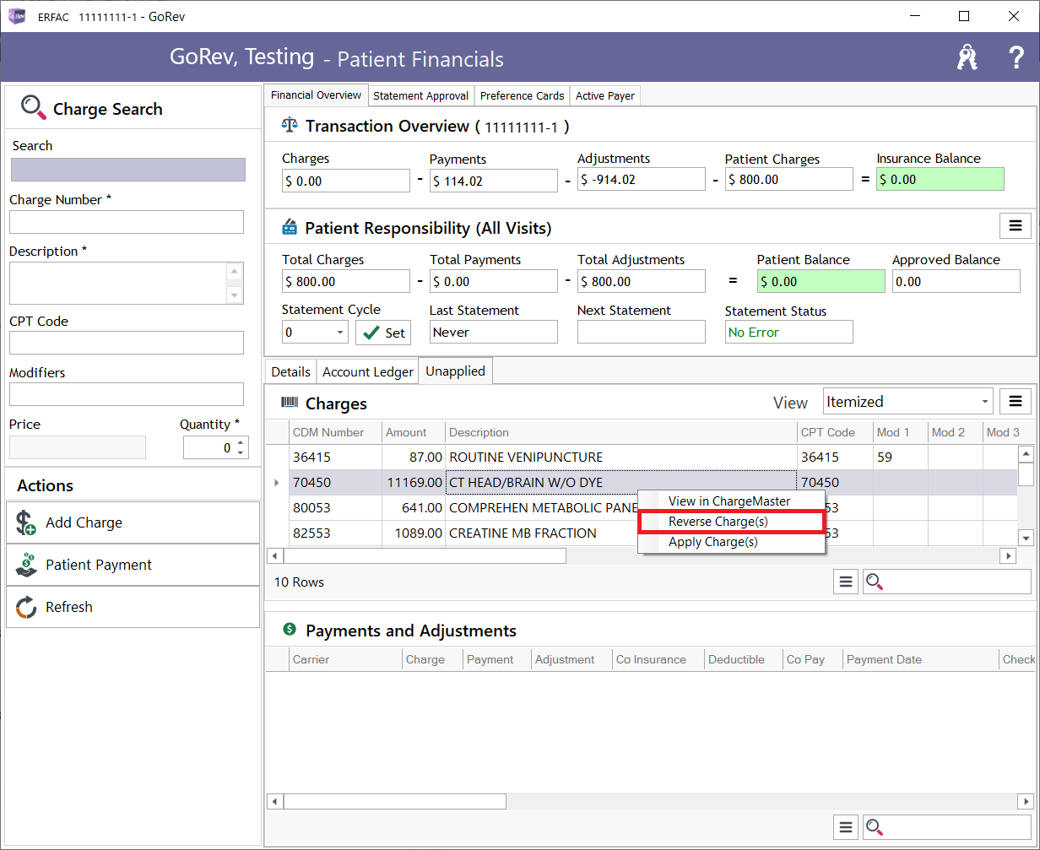
Task: Click the GoRev app icon in title bar
Action: coord(16,17)
